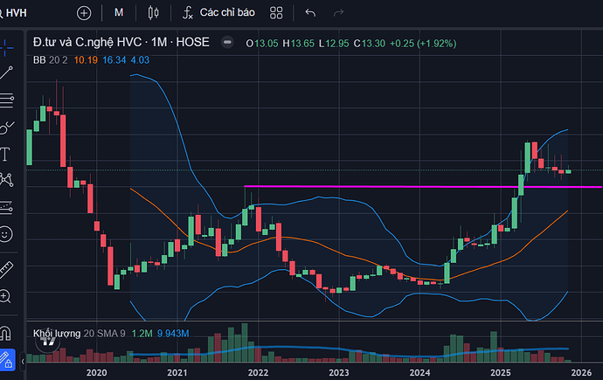Click the high price H13.65 value
The height and width of the screenshot is (380, 603).
click(x=298, y=44)
